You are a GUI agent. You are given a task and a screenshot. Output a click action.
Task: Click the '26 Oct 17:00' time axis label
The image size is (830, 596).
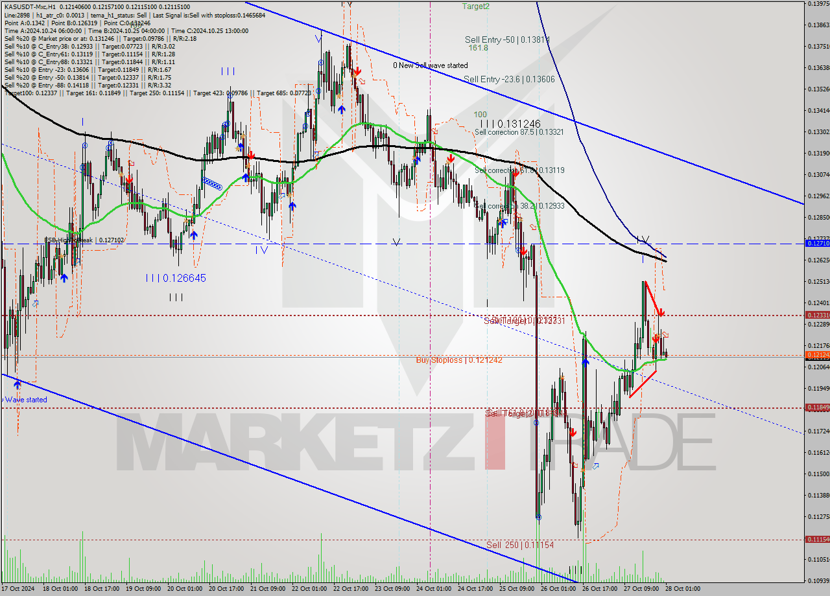600,589
